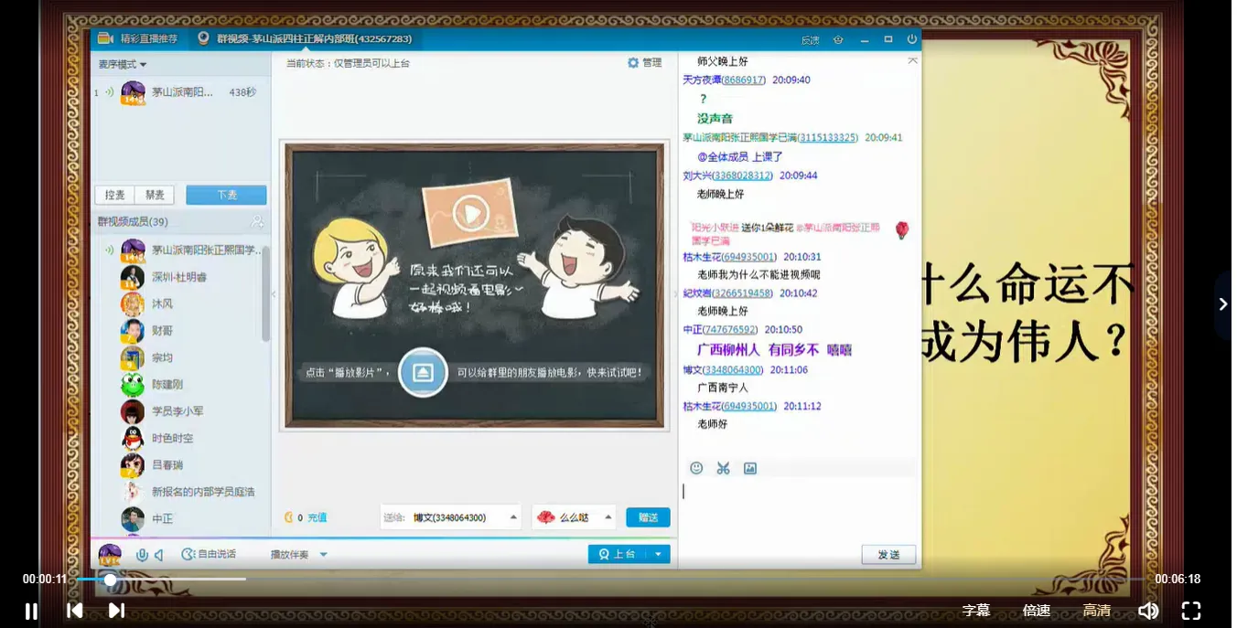Toggle 禁麦 to mute the mic queue

(x=154, y=195)
